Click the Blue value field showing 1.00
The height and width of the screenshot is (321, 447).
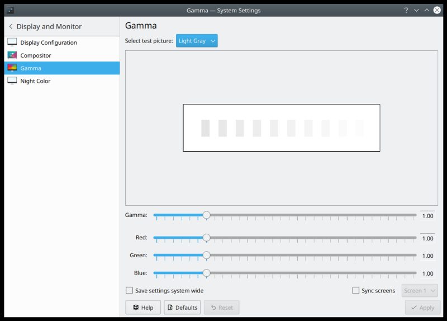pos(427,273)
